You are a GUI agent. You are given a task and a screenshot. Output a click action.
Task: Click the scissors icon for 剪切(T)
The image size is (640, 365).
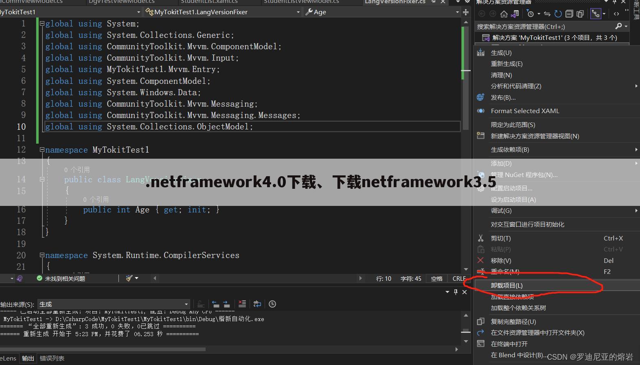481,238
